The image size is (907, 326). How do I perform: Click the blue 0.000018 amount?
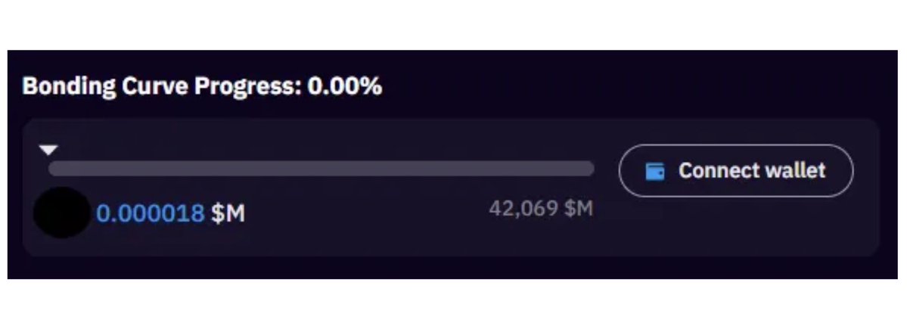coord(151,213)
